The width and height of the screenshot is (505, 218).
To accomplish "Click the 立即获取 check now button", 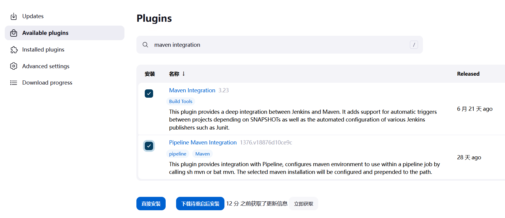I will [x=304, y=204].
